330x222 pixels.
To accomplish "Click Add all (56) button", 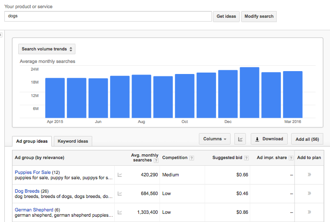I will [x=307, y=139].
